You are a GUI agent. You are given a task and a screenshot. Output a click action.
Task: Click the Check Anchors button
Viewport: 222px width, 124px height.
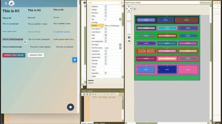pyautogui.click(x=206, y=2)
